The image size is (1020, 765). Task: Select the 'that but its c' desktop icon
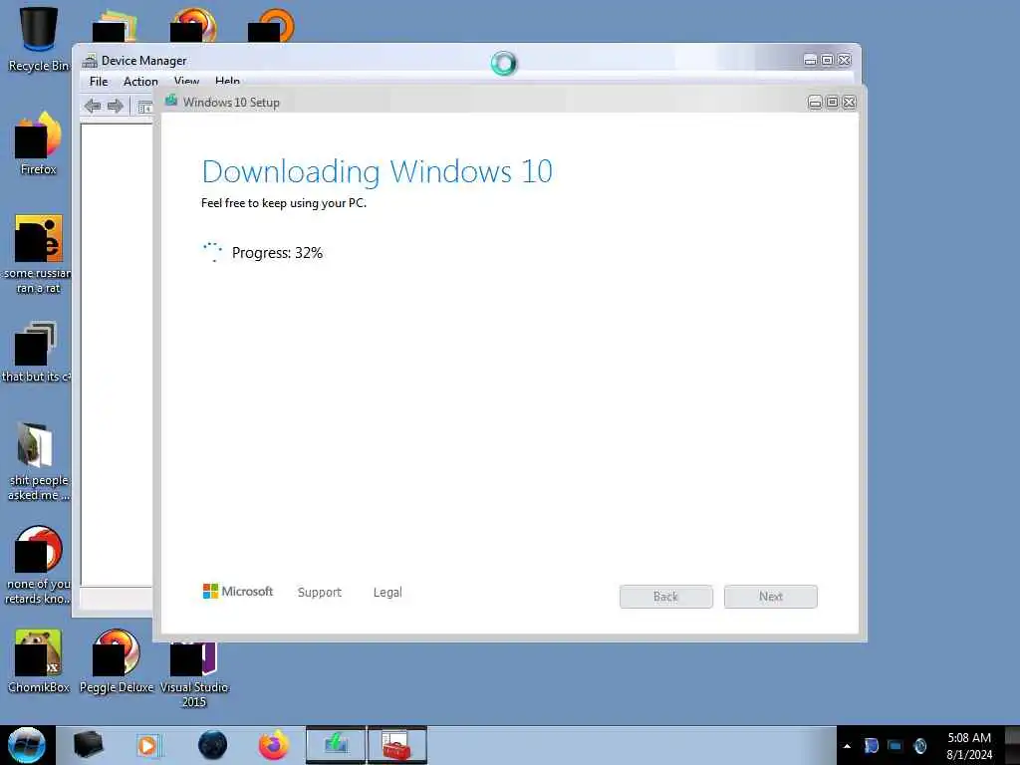36,352
